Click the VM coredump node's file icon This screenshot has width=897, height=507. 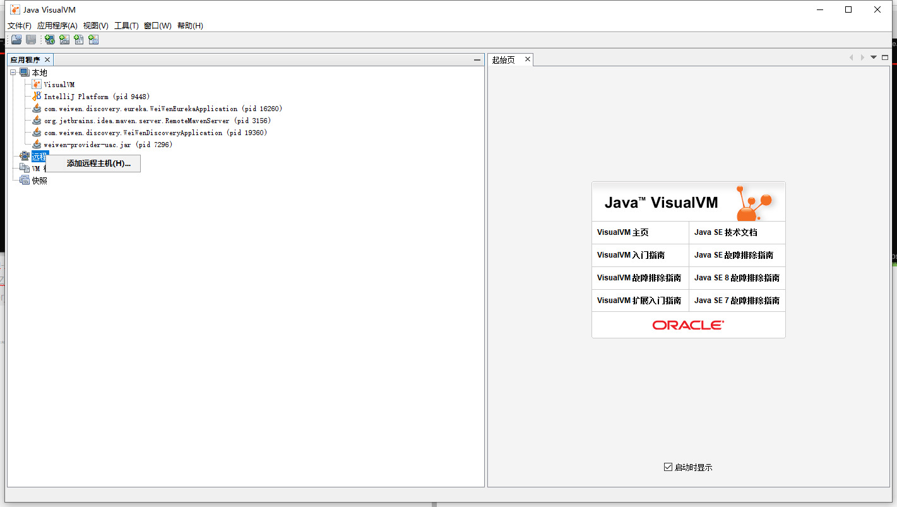(x=25, y=168)
